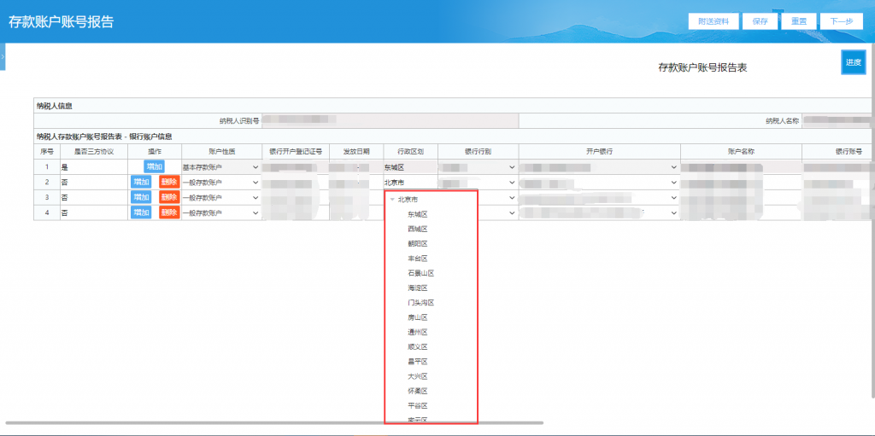The height and width of the screenshot is (436, 875).
Task: Open 一般存款账户 dropdown in row 3
Action: 221,197
